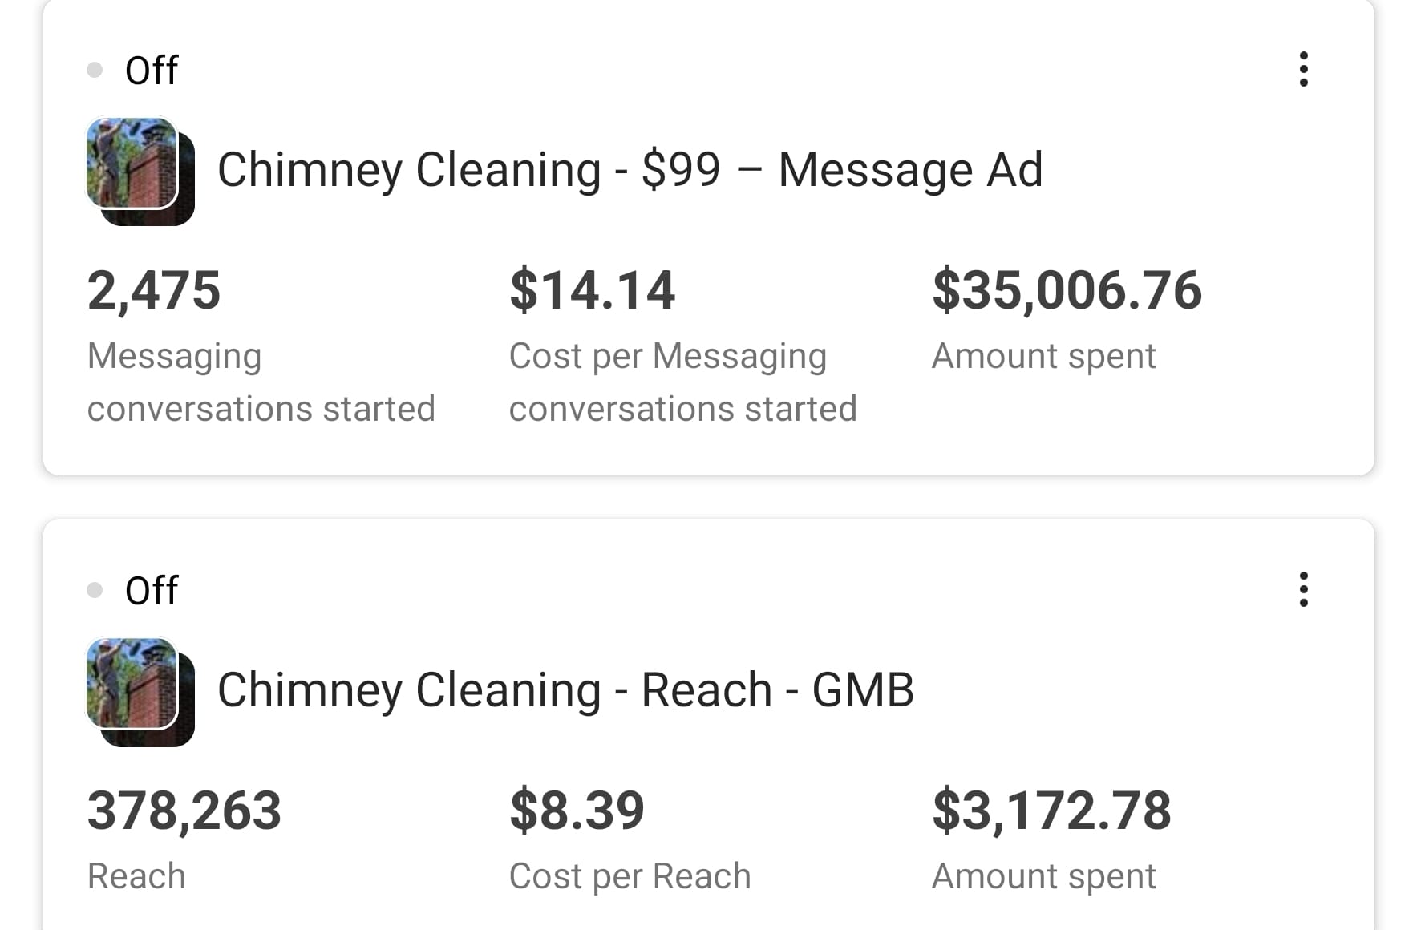Click the grey status dot on Reach - GMB

[95, 591]
